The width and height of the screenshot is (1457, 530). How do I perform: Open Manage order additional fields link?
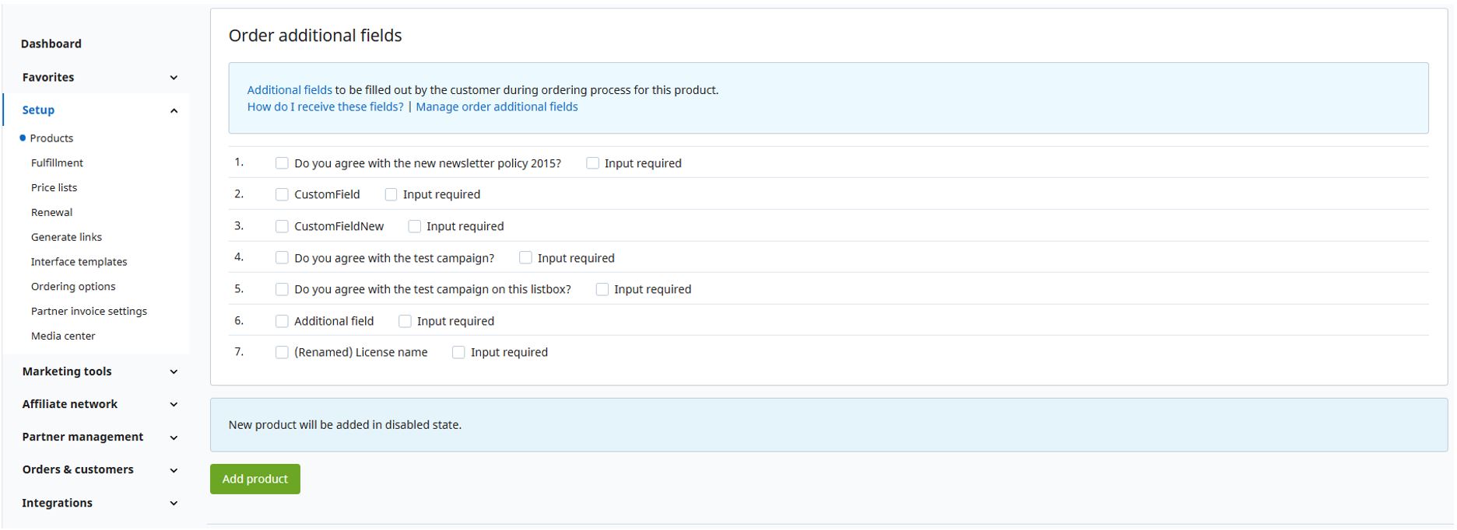[497, 107]
